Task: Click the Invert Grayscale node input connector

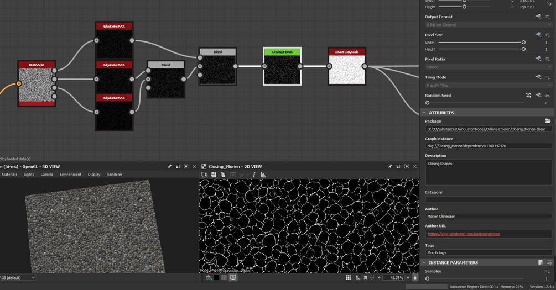Action: click(x=329, y=66)
